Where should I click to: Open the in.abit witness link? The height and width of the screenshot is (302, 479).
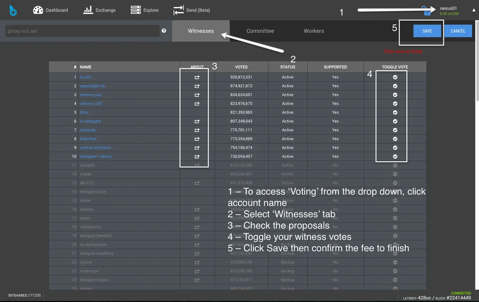pyautogui.click(x=85, y=77)
